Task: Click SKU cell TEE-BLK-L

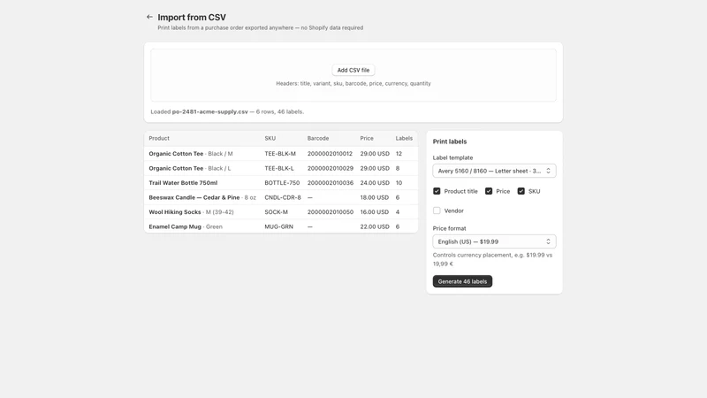Action: tap(279, 168)
